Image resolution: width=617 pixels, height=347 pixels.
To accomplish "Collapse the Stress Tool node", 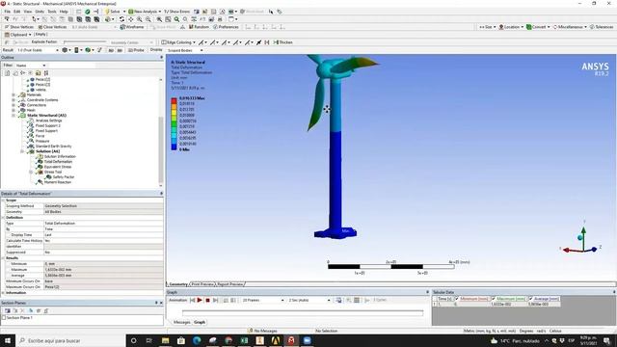I will (x=31, y=172).
